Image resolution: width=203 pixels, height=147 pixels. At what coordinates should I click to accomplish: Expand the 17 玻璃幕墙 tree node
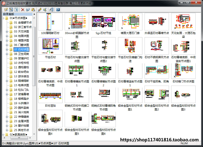[x=7, y=94]
